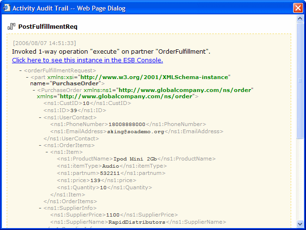Click the SupplierPrice value 1100
The width and height of the screenshot is (306, 230).
pyautogui.click(x=113, y=215)
